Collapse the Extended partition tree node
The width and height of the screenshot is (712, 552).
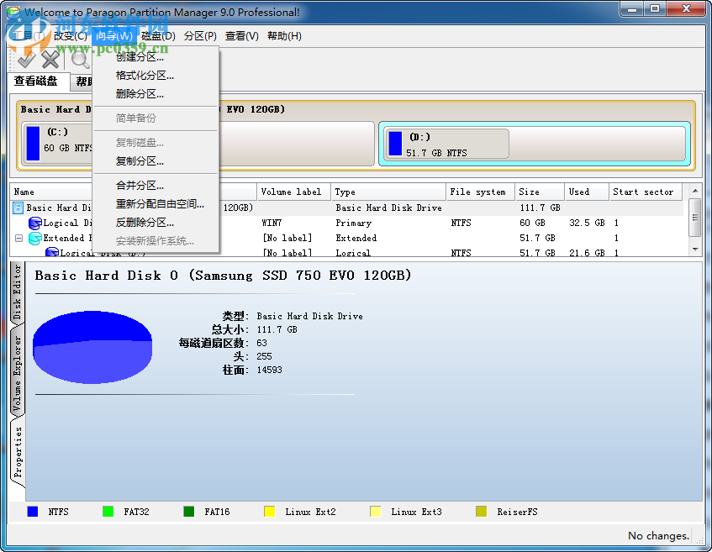[18, 238]
